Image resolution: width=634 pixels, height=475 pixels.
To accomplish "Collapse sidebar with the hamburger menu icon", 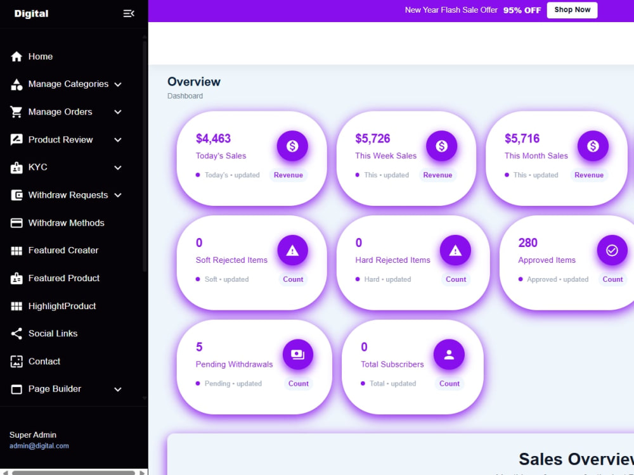I will point(129,14).
